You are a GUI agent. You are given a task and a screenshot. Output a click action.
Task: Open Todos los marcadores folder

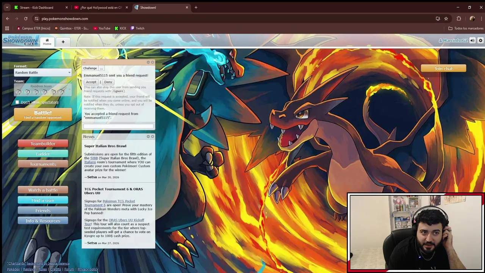(466, 28)
